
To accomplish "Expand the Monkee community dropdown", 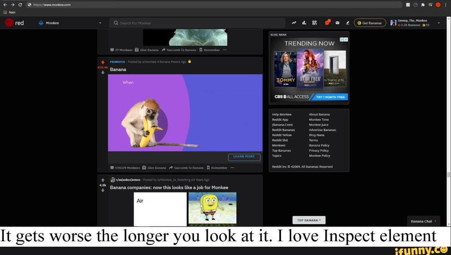I will tap(100, 23).
